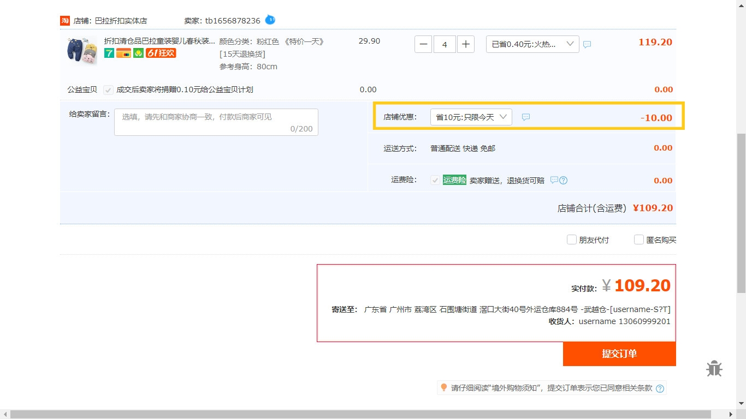Open the 店铺优惠 省10元 dropdown
Screen dimensions: 746x419
(x=471, y=117)
